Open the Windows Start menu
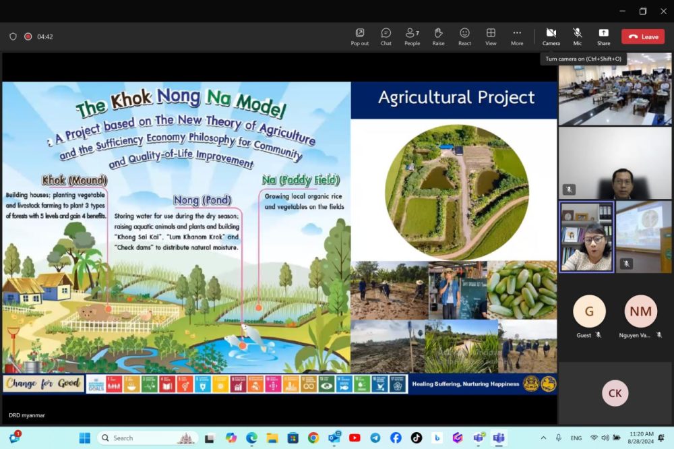This screenshot has height=449, width=674. point(84,438)
